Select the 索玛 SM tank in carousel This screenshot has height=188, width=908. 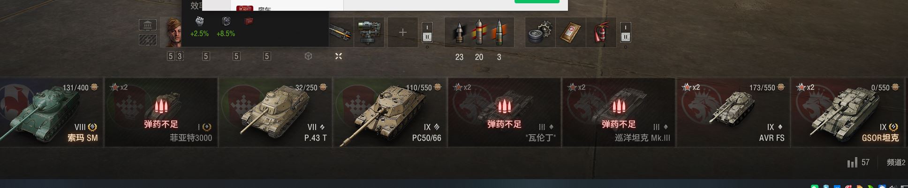[x=51, y=112]
